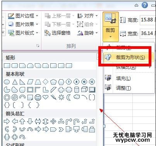Select the Regular Pentagon shape
The image size is (156, 146).
point(53,82)
